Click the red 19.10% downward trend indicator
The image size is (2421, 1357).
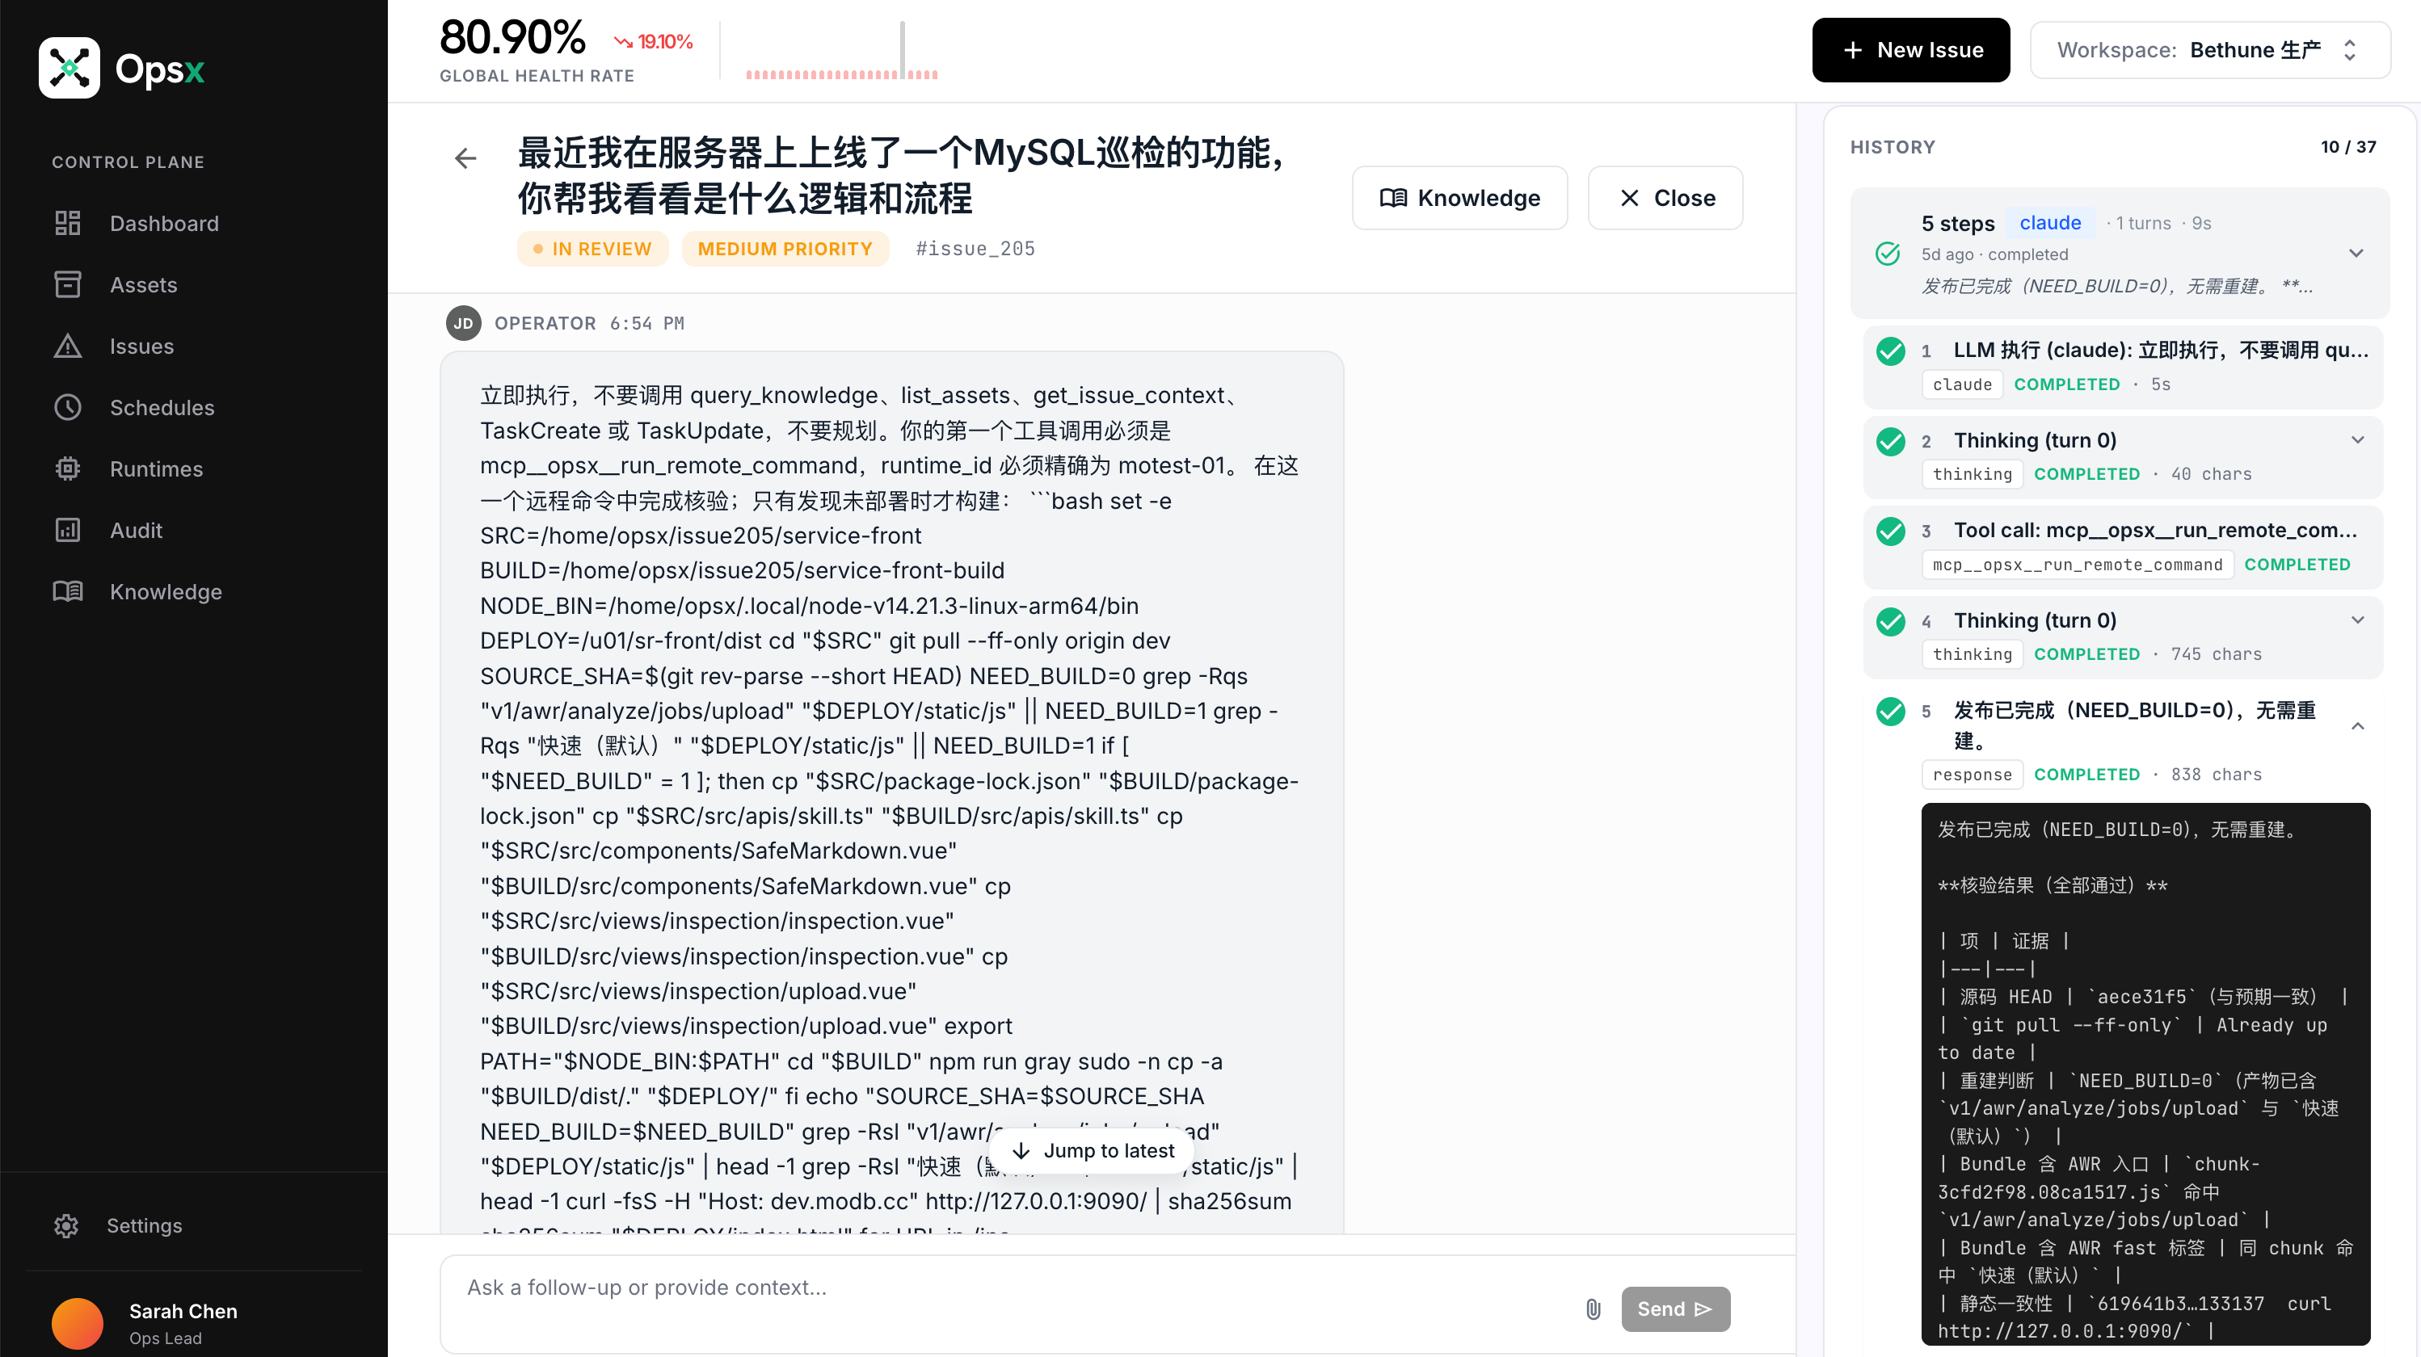click(652, 41)
